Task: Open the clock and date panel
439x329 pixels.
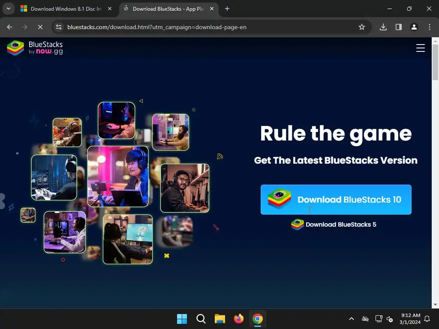Action: 410,319
